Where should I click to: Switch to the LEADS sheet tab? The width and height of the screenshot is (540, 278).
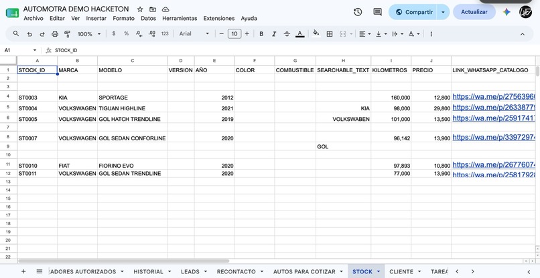[x=190, y=271]
